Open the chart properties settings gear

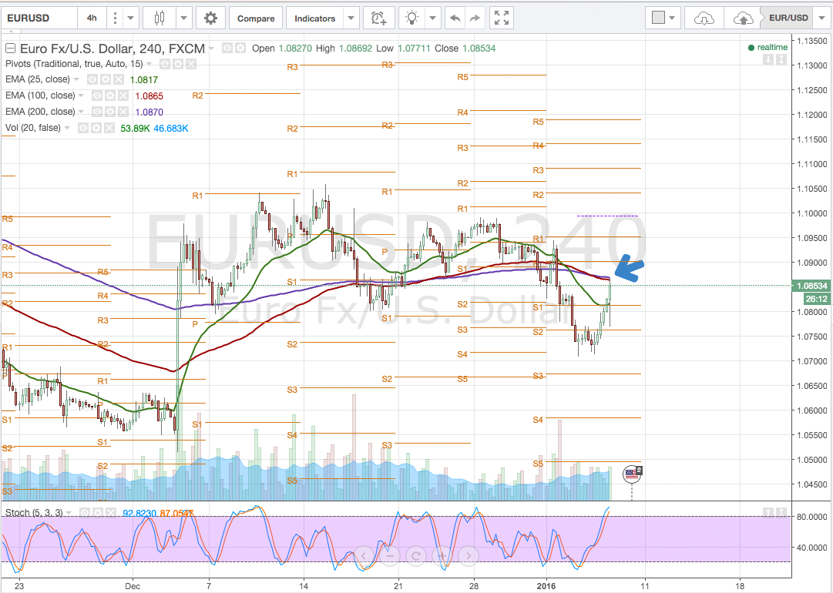pyautogui.click(x=210, y=17)
